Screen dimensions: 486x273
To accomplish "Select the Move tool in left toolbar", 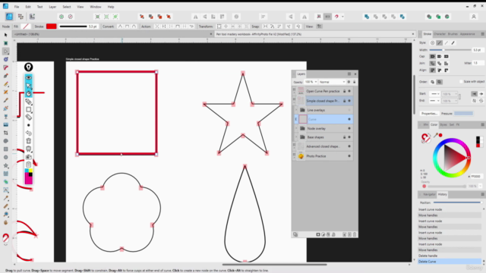I will pyautogui.click(x=5, y=35).
